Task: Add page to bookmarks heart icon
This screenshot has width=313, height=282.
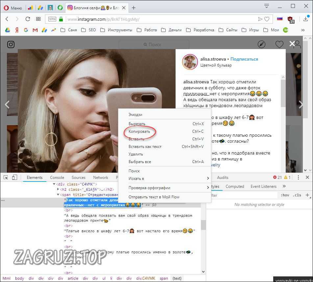Action: [x=267, y=19]
